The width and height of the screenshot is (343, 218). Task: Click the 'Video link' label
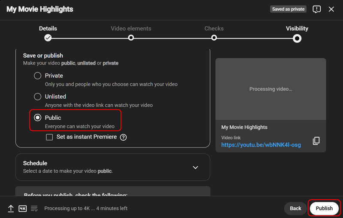pos(231,138)
